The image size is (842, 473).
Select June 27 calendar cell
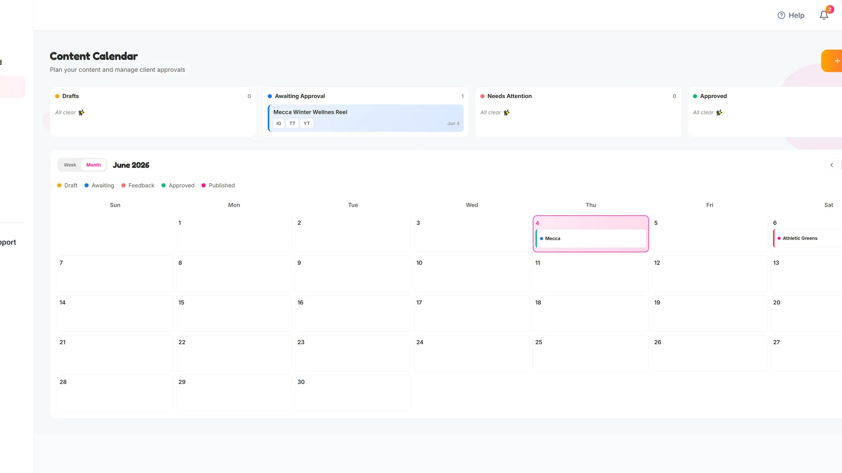coord(806,353)
